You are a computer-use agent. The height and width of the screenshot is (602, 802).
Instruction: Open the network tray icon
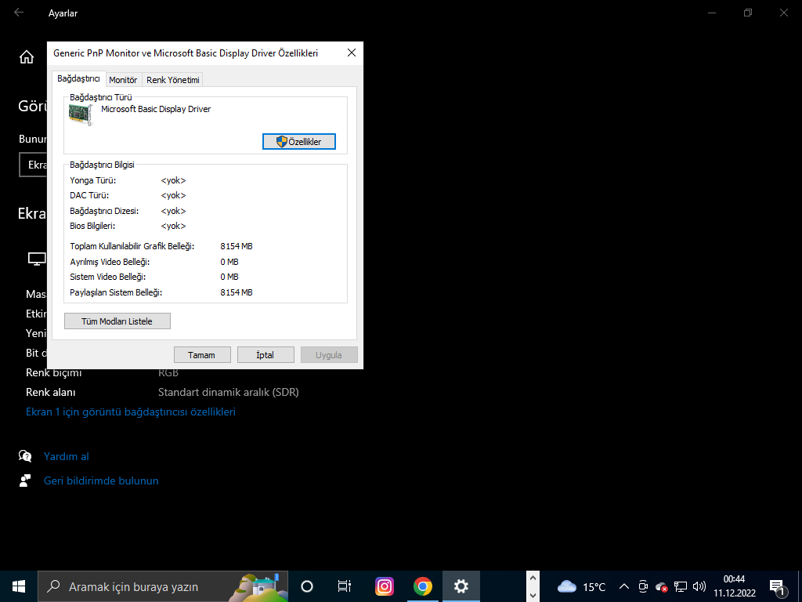coord(681,586)
